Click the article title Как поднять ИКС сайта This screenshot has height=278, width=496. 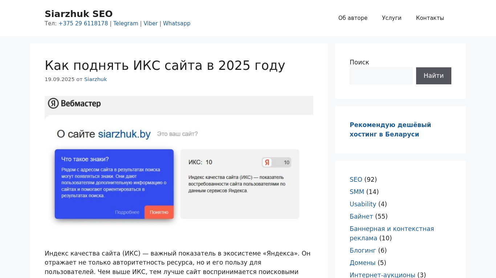[x=165, y=66]
